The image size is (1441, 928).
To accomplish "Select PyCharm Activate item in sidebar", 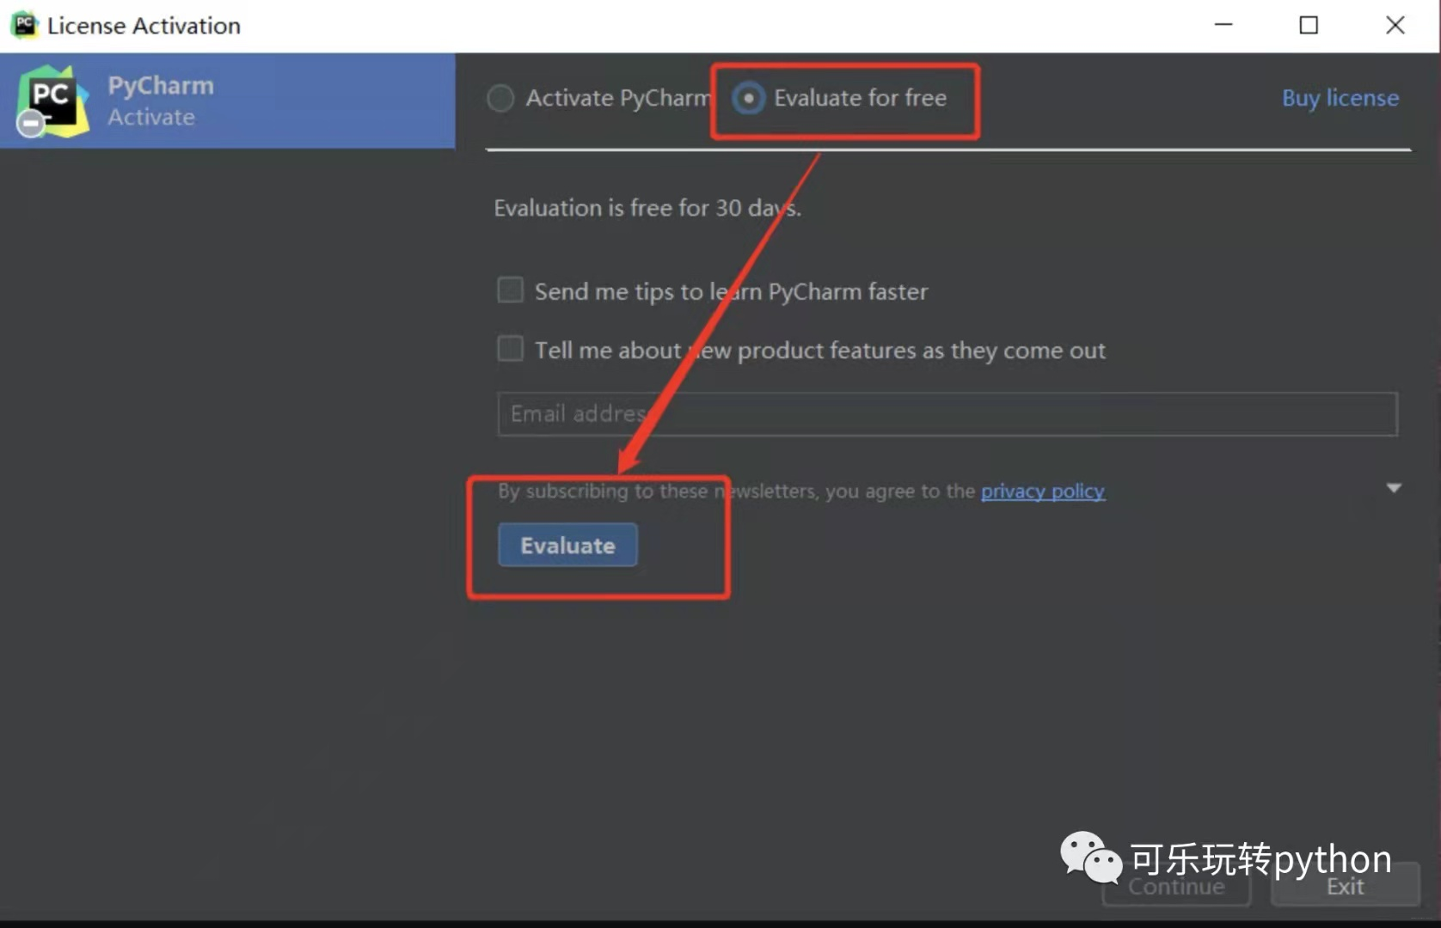I will pyautogui.click(x=228, y=101).
